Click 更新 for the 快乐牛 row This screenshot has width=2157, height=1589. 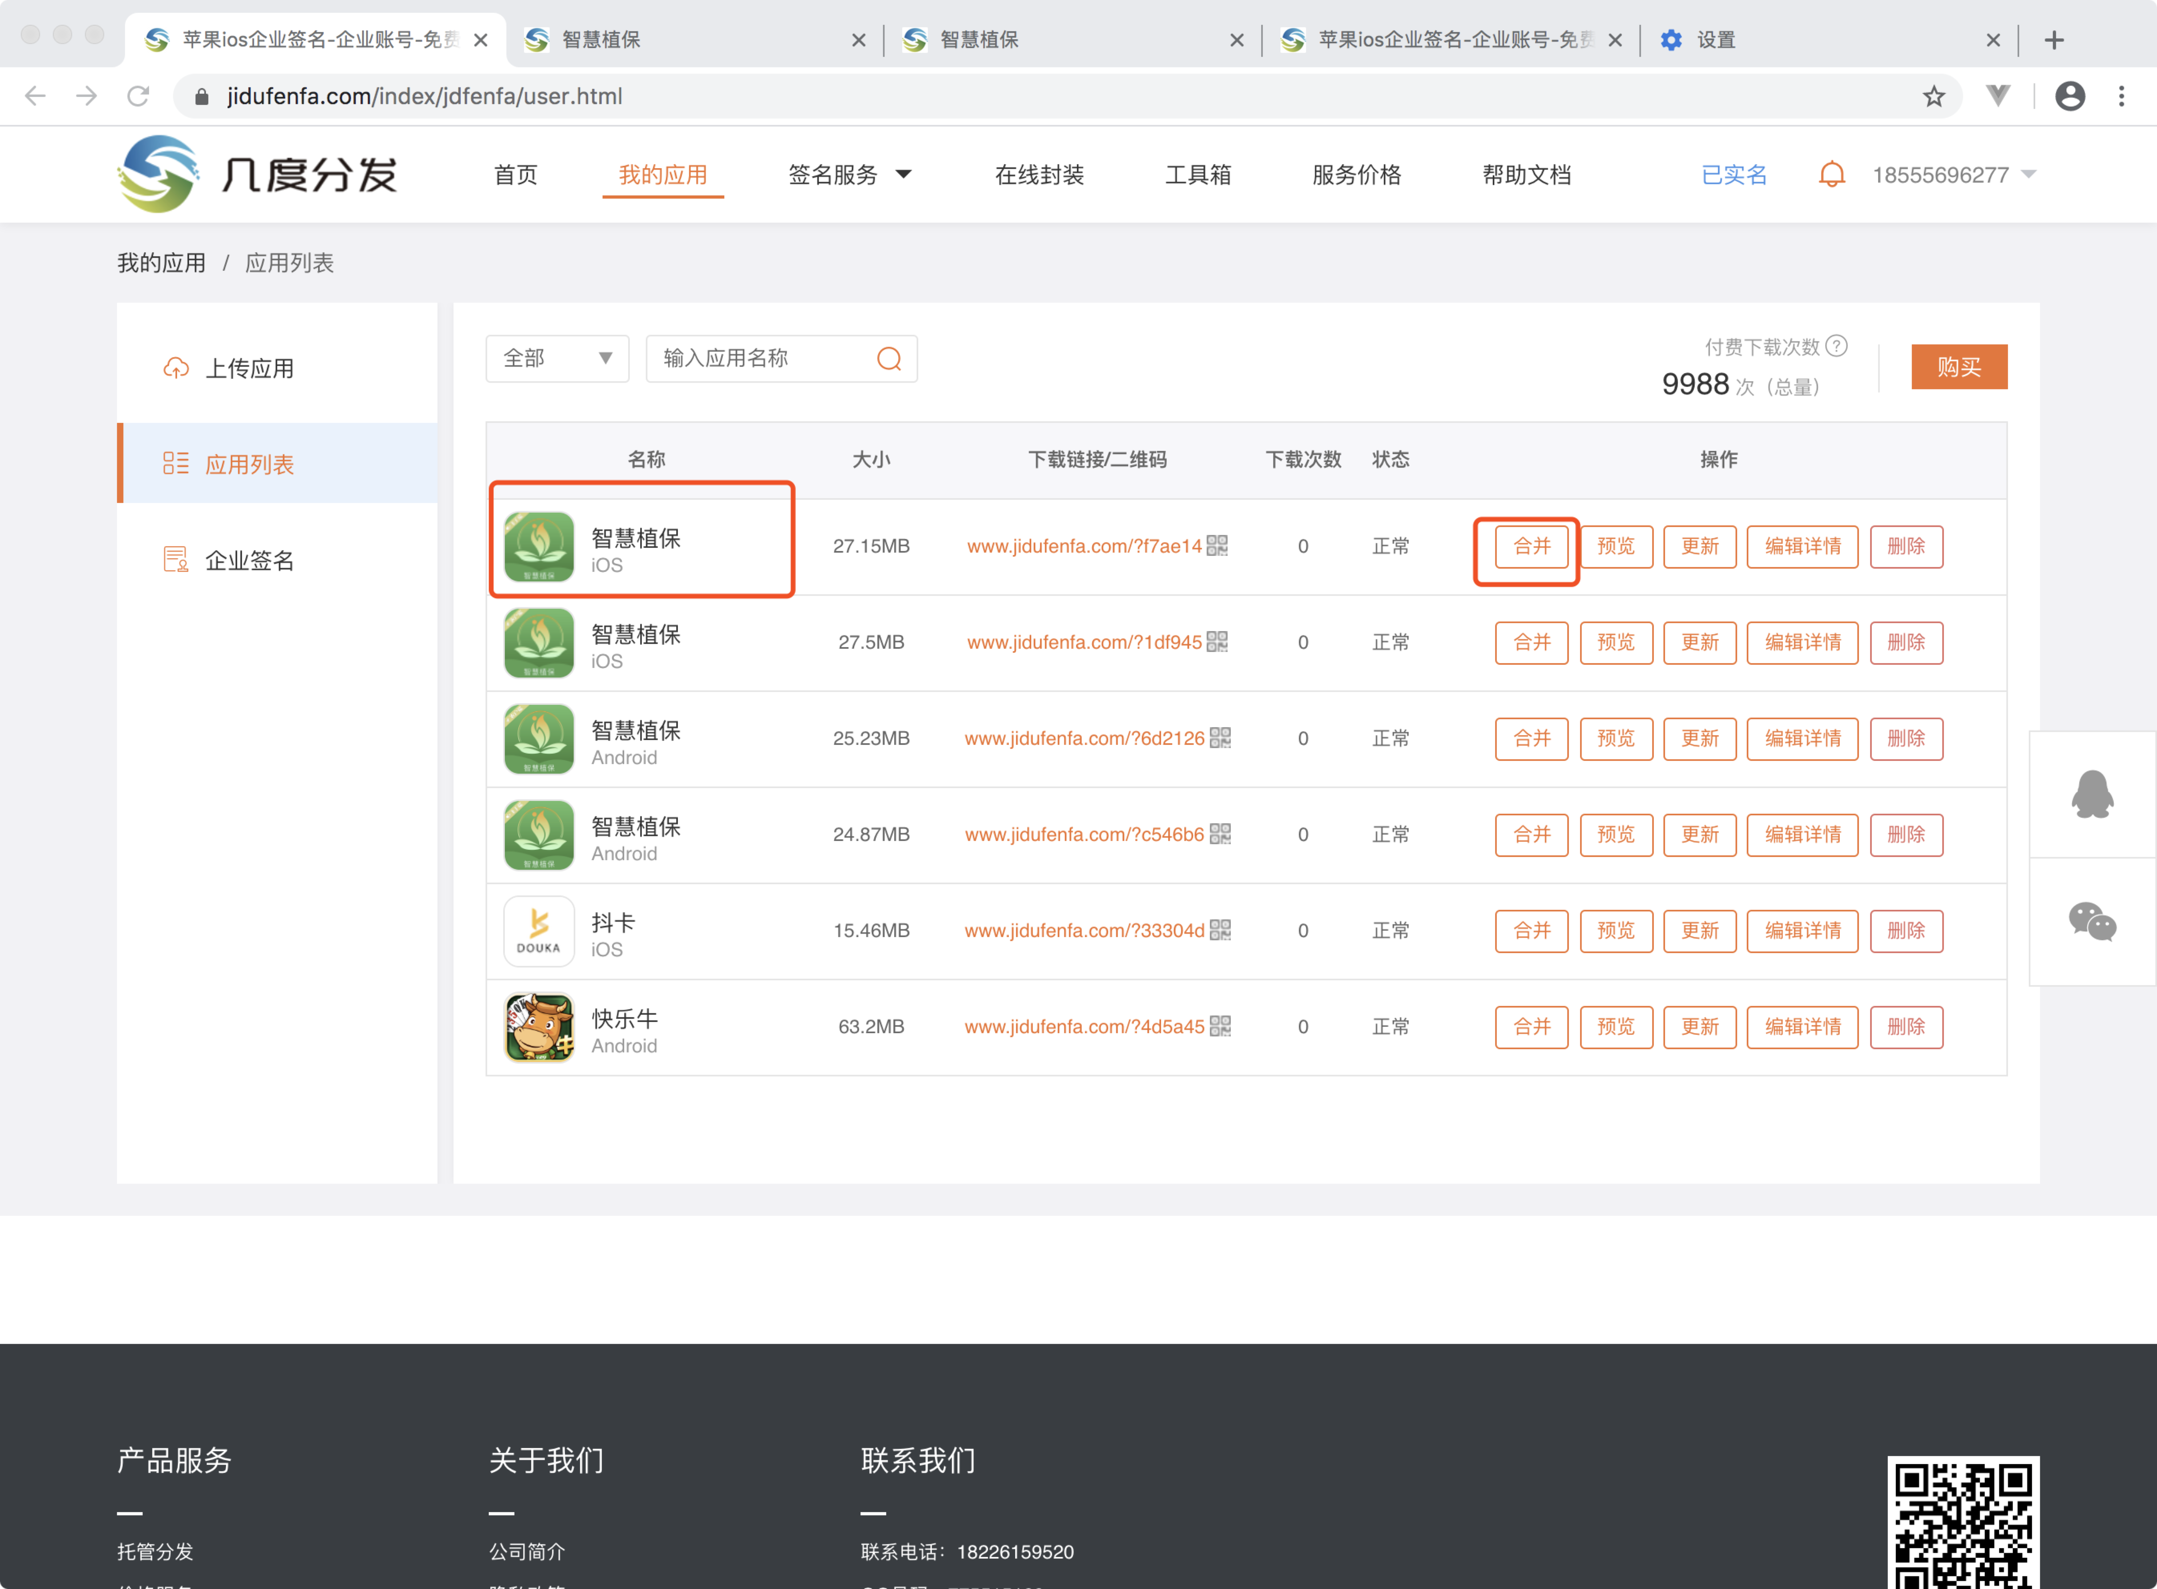(1700, 1027)
